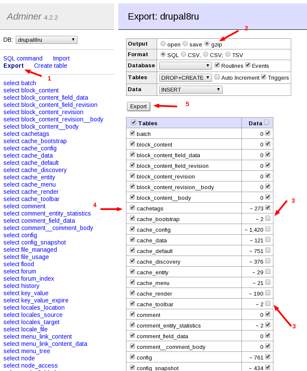Open the Create table link
Screen dimensions: 307x371
[51, 66]
